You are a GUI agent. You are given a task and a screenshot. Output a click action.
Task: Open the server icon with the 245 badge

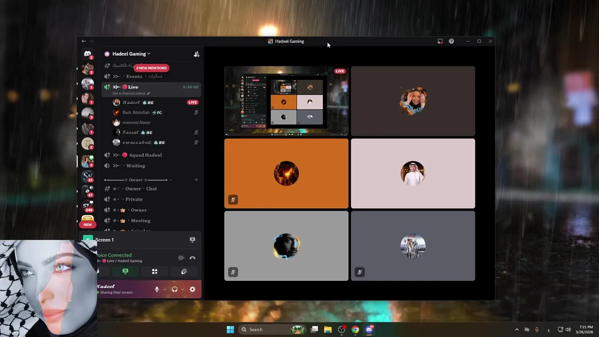point(88,206)
